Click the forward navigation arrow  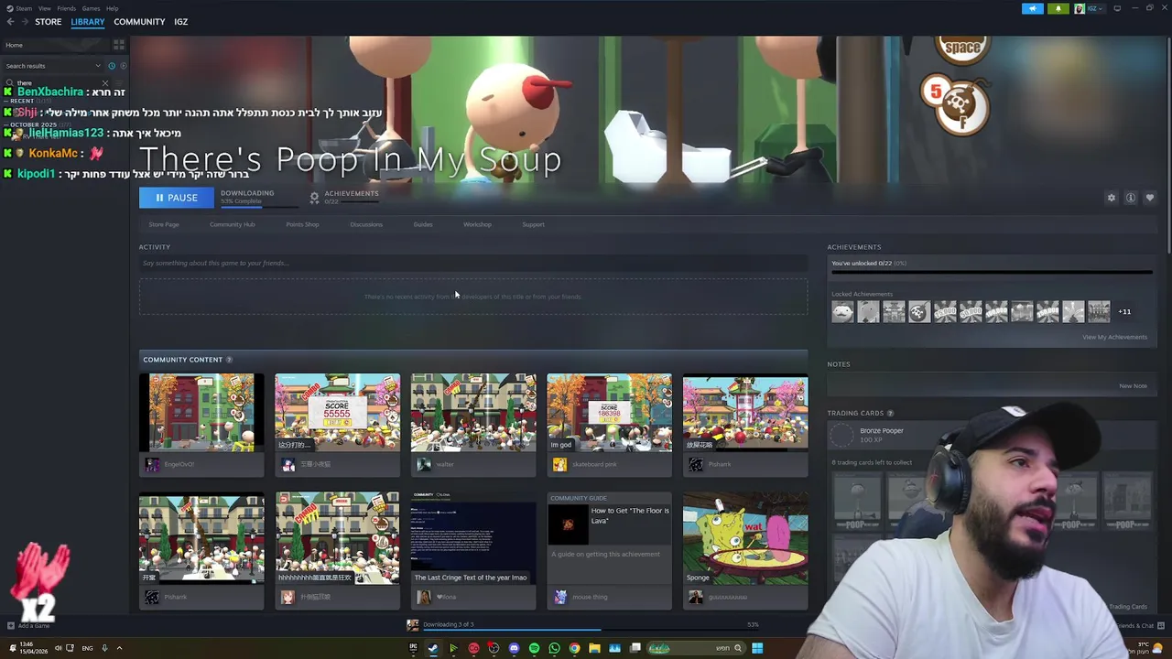click(24, 22)
